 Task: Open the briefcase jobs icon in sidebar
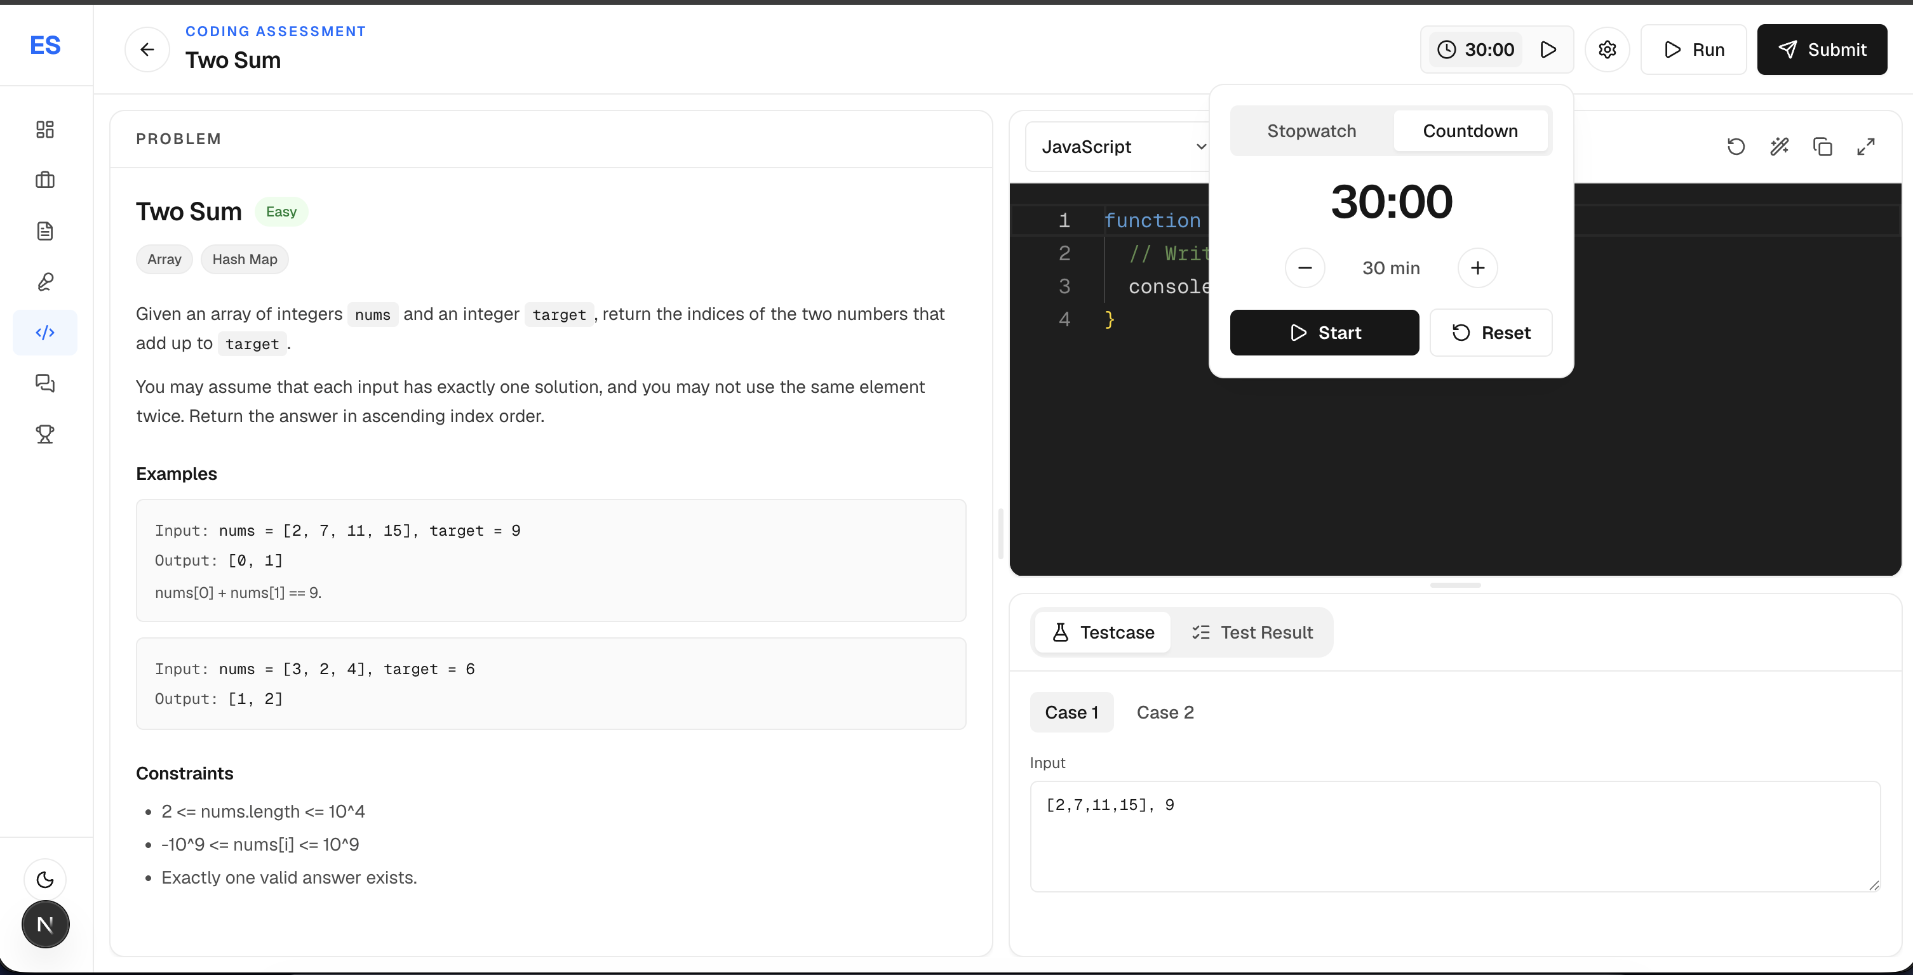pos(45,180)
